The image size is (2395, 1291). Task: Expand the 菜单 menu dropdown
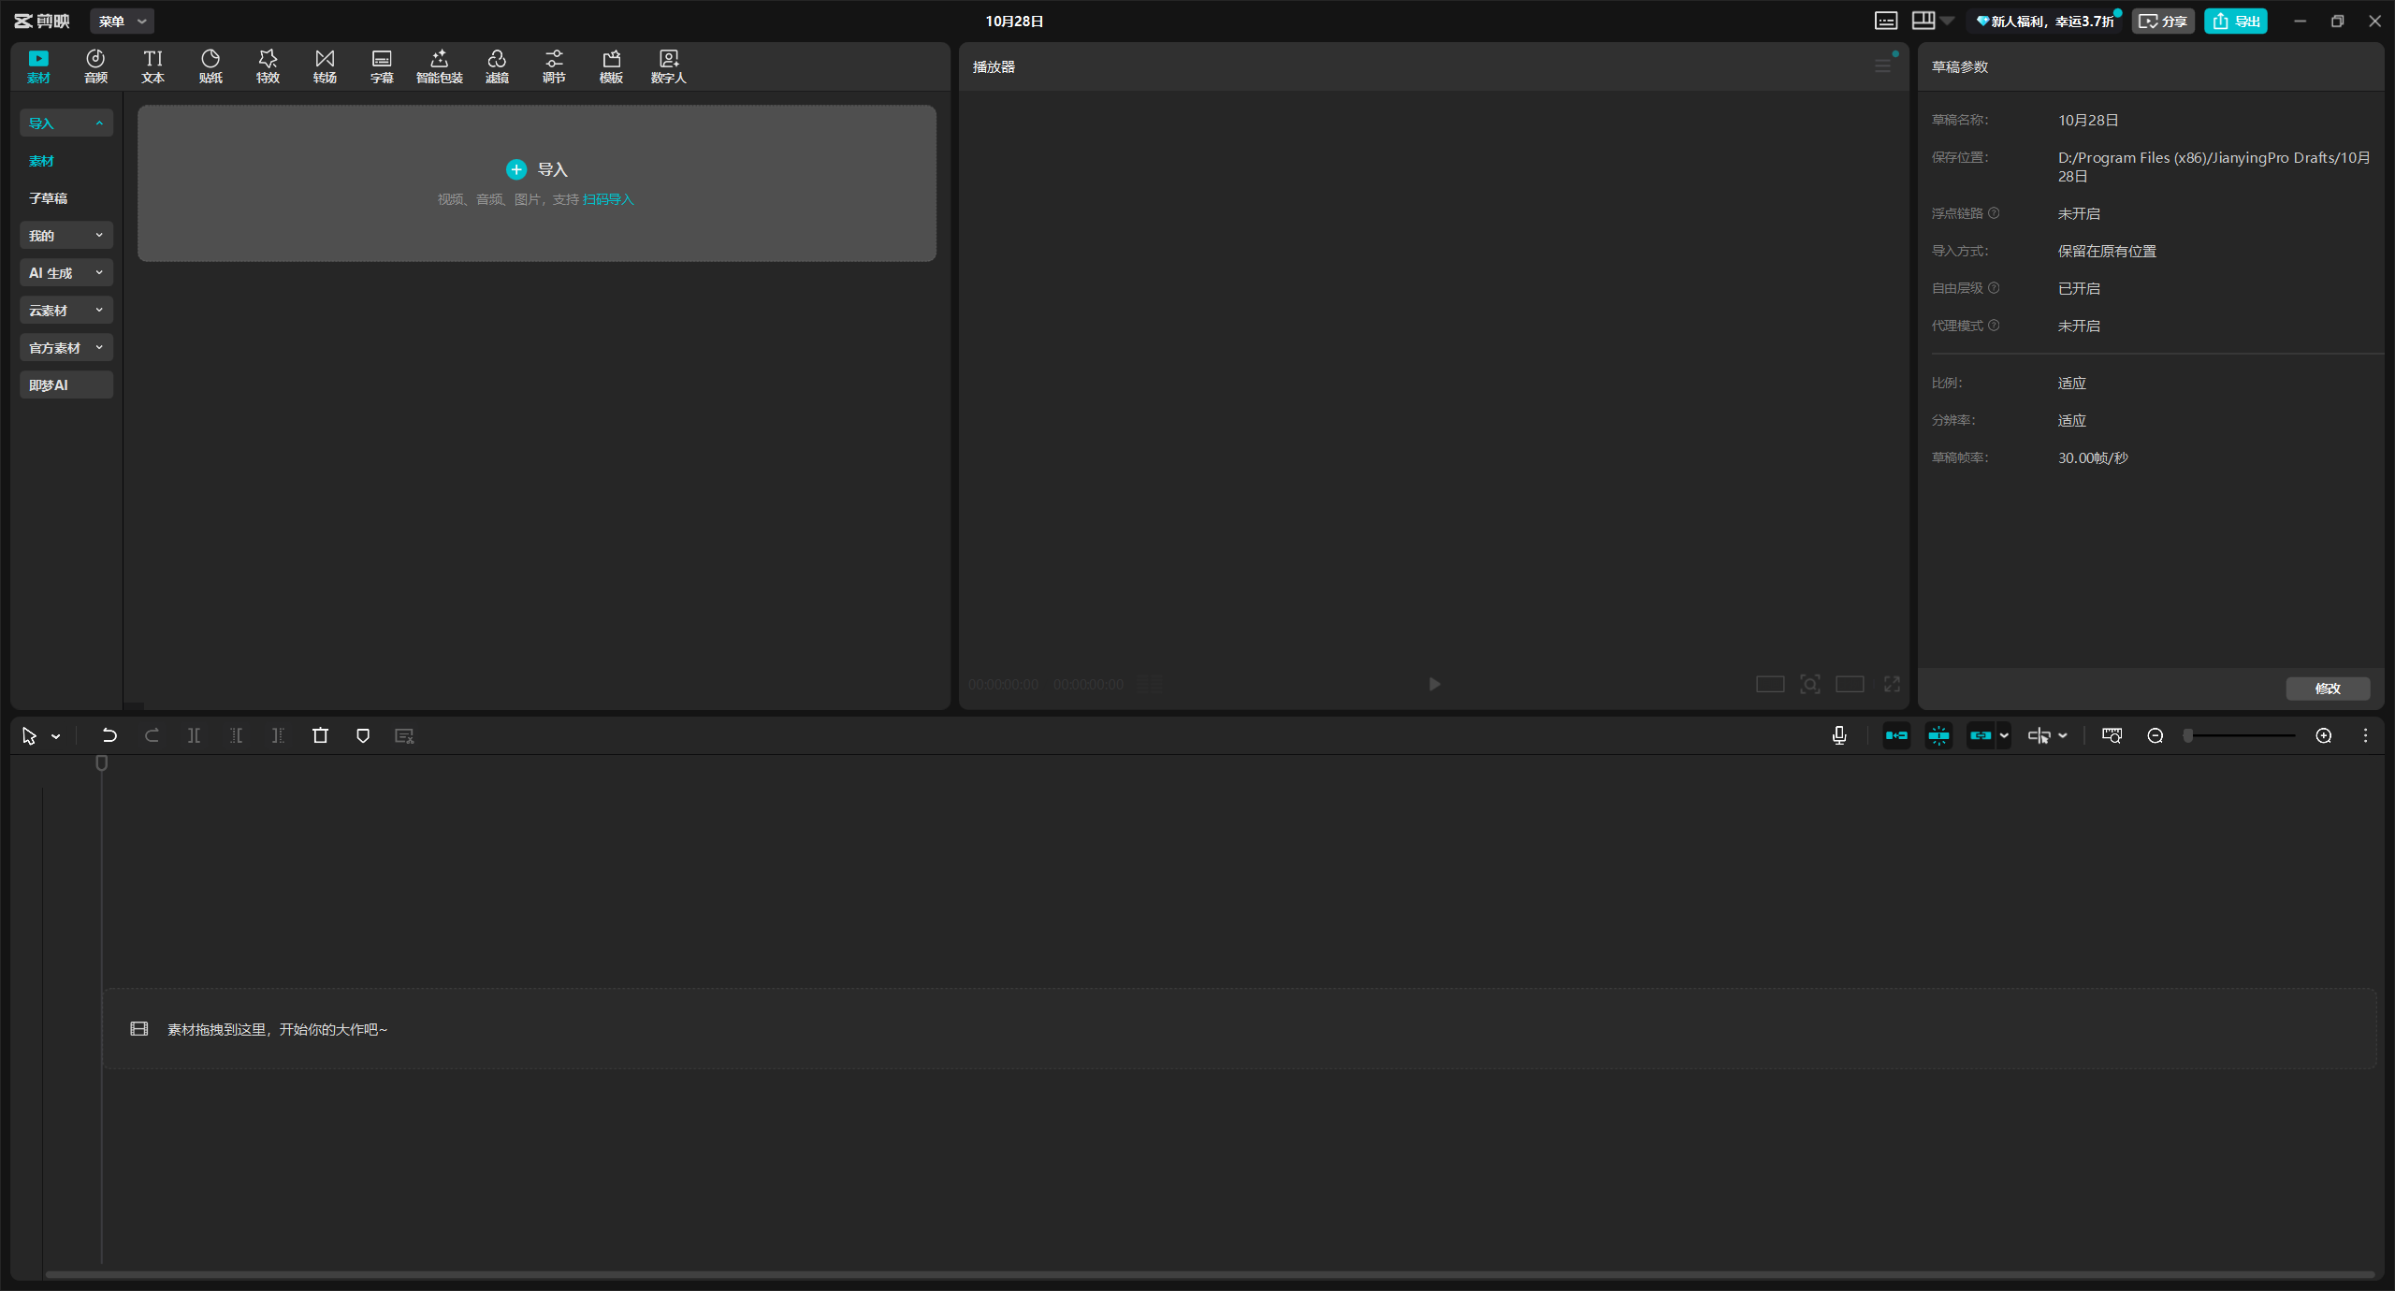coord(122,21)
